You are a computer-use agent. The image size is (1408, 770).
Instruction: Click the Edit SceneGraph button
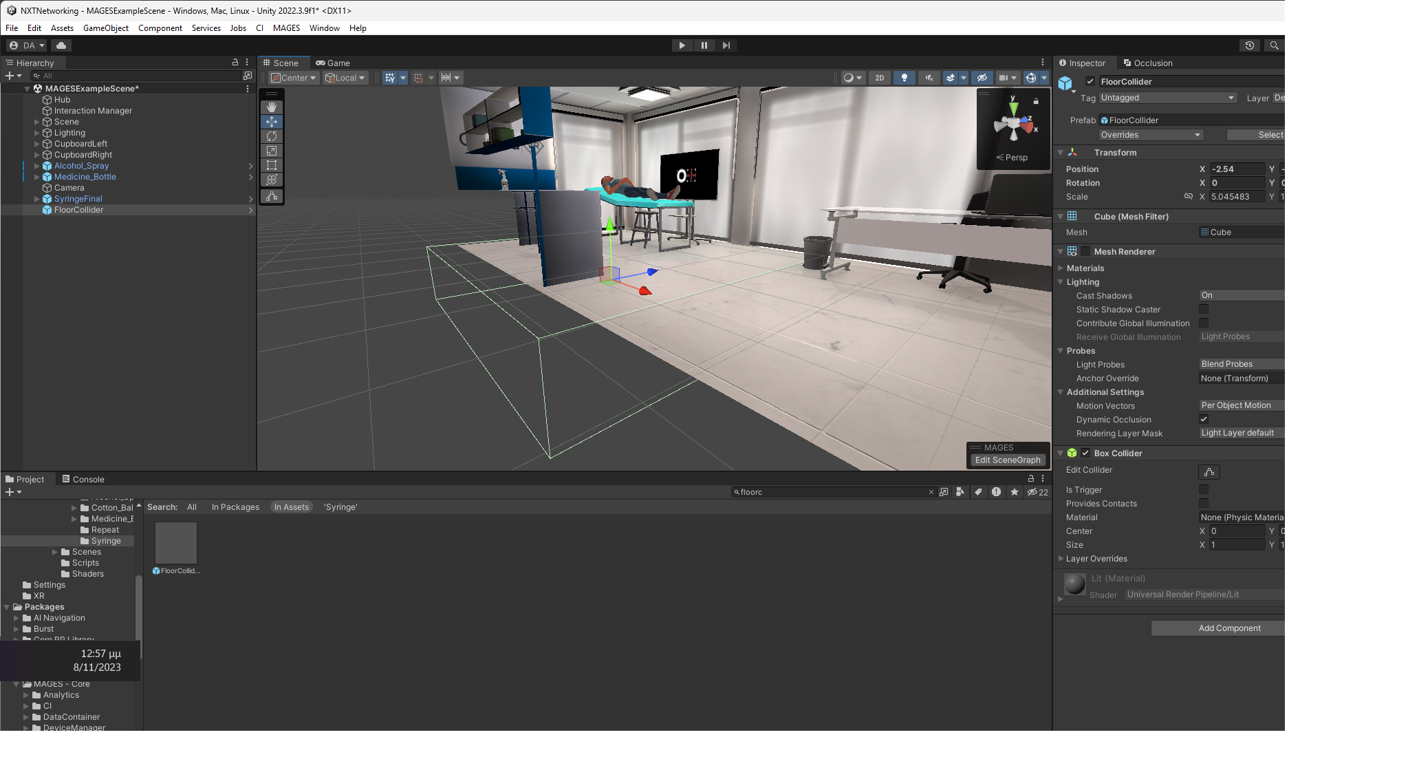[x=1007, y=460]
